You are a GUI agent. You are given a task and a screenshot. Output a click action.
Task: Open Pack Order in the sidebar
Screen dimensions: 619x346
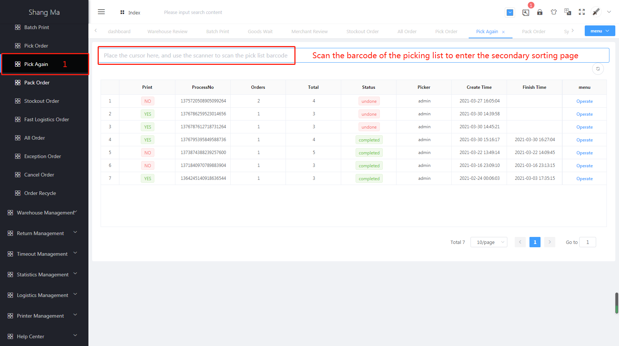[x=44, y=83]
